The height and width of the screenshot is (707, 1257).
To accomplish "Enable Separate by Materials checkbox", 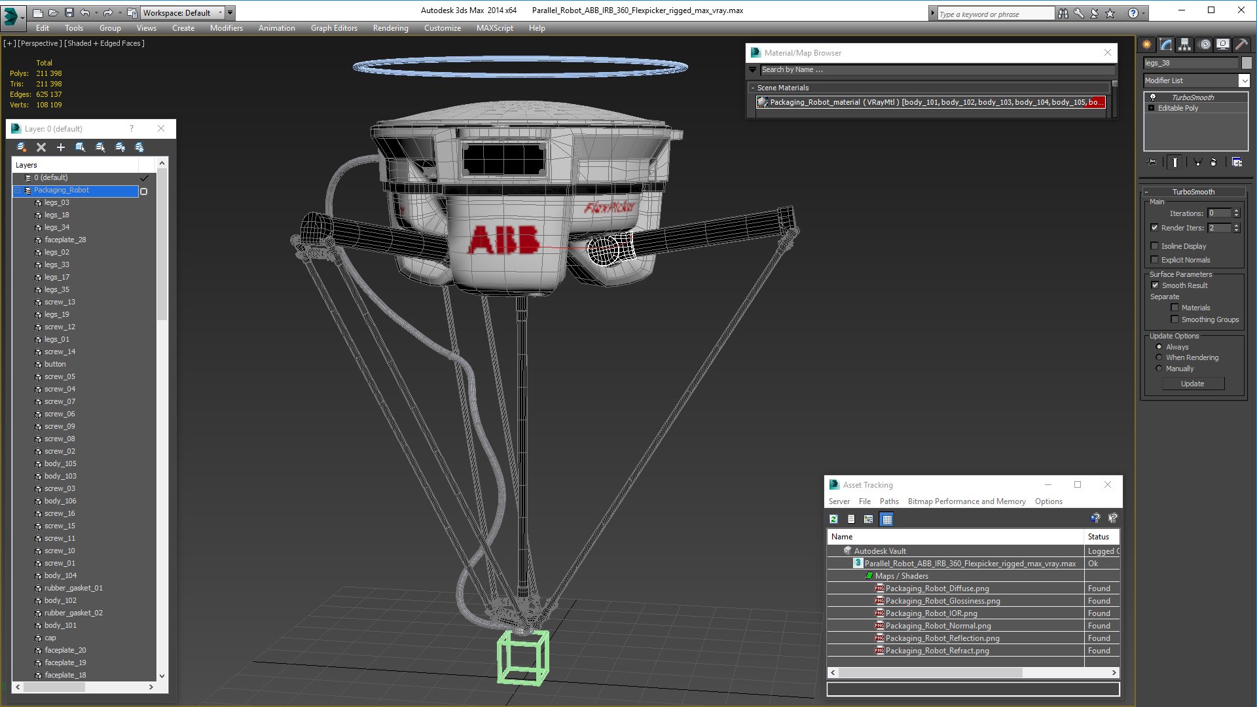I will coord(1175,308).
